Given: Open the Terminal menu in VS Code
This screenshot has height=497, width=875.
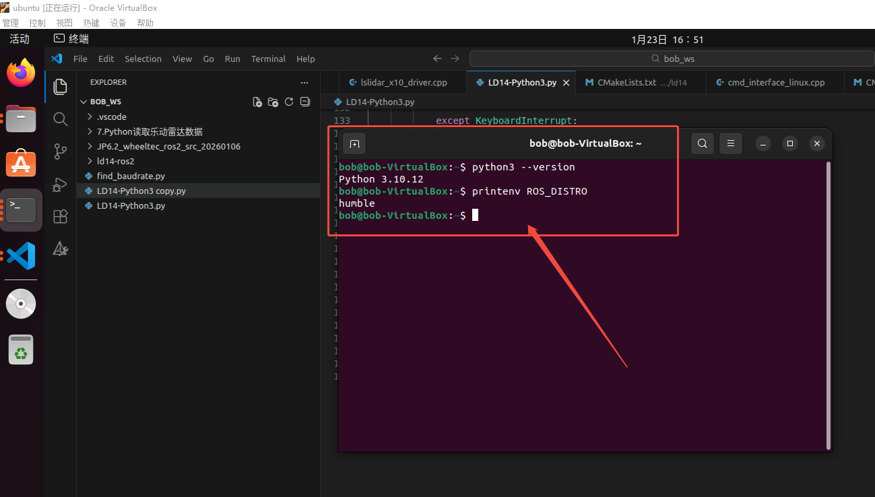Looking at the screenshot, I should click(268, 59).
